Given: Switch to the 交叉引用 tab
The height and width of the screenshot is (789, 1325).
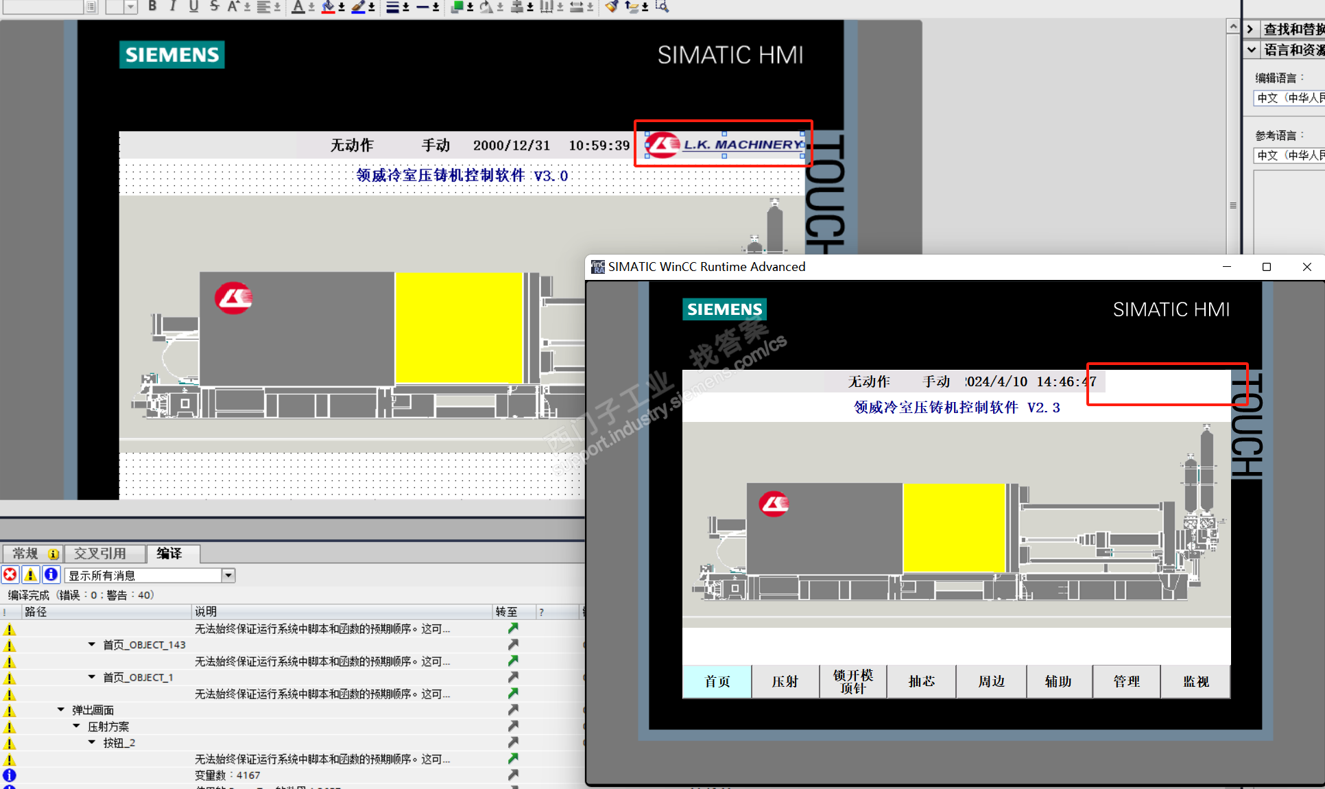Looking at the screenshot, I should point(100,554).
